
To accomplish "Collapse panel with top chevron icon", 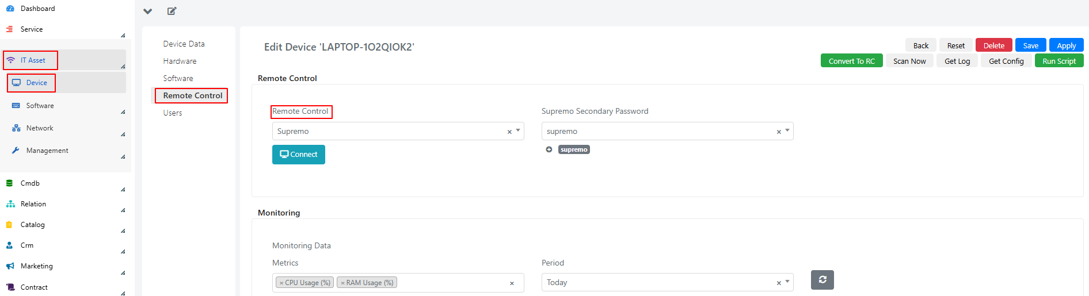I will click(x=148, y=11).
